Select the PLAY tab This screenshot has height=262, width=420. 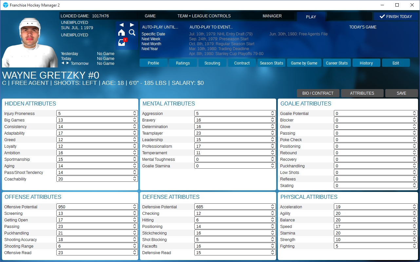311,17
